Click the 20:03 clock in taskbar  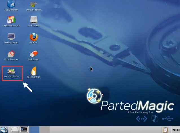click(176, 130)
